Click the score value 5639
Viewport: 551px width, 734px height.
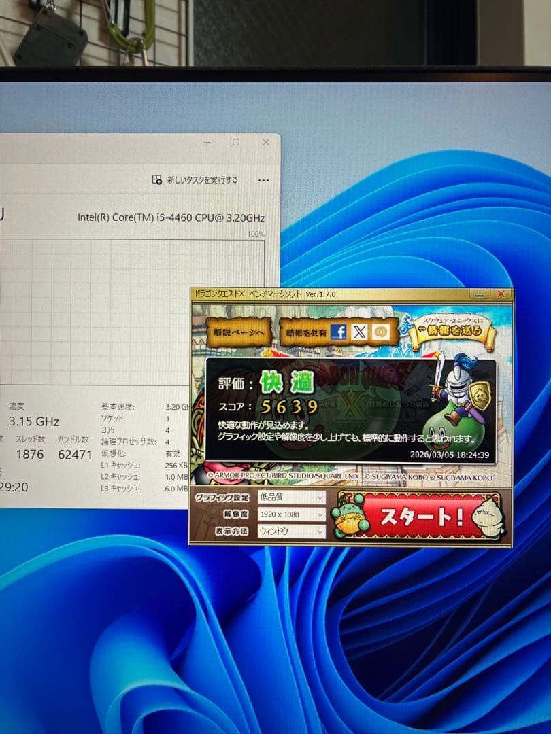(289, 407)
